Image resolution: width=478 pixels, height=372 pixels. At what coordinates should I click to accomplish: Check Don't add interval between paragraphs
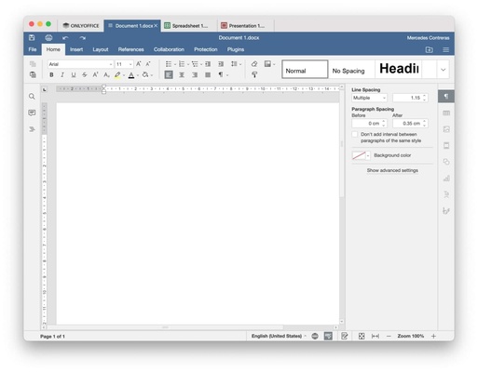[x=355, y=134]
